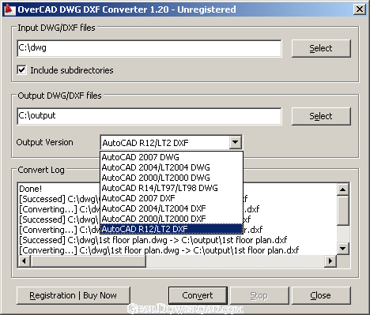
Task: Click the log vertical scrollbar thumb
Action: tap(343, 210)
